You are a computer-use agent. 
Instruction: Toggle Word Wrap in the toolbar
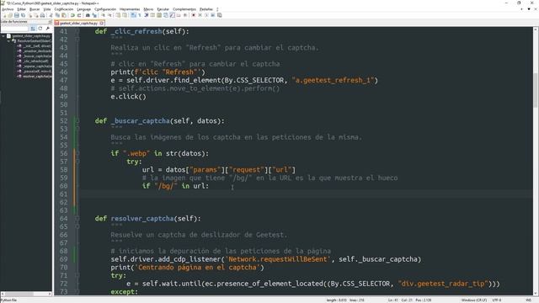click(133, 15)
